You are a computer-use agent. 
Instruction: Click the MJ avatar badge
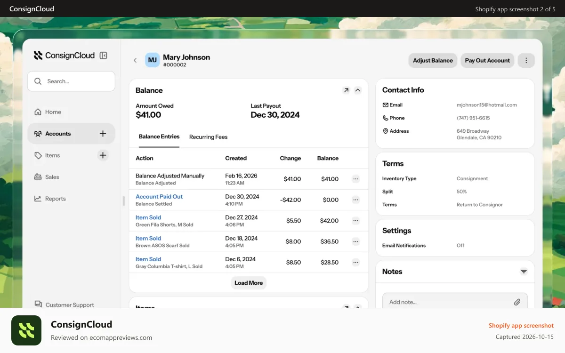pyautogui.click(x=152, y=60)
